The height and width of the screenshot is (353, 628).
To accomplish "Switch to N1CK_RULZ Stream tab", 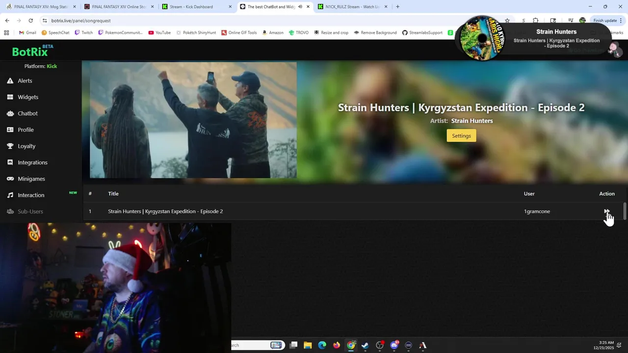I will pos(352,7).
